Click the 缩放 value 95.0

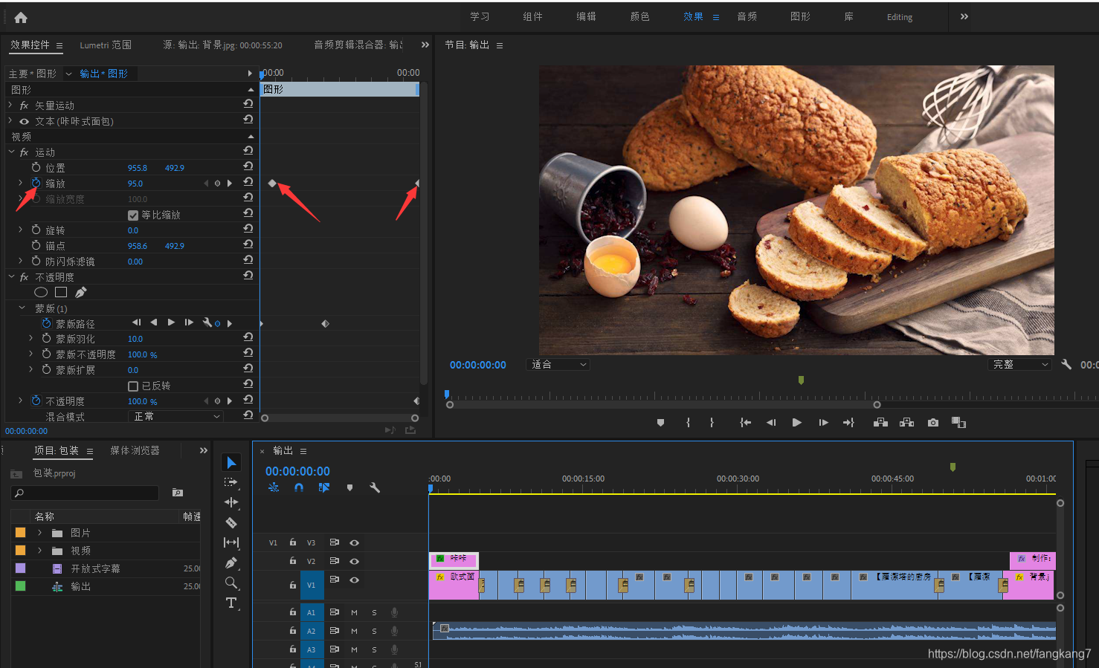click(135, 184)
